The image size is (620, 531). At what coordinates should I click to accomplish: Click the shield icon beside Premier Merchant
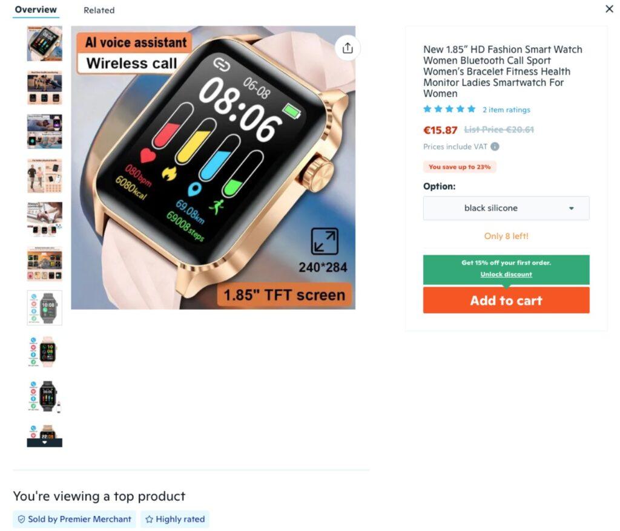pos(21,519)
